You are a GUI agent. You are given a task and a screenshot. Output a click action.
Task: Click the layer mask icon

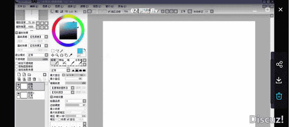pyautogui.click(x=45, y=75)
